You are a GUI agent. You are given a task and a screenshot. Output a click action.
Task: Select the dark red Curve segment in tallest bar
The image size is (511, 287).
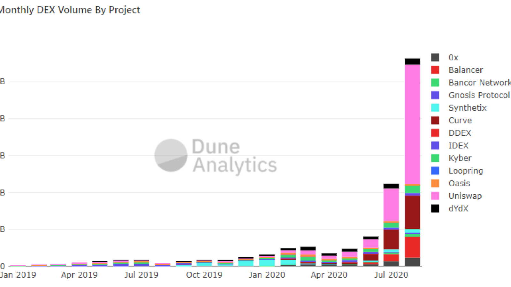(412, 212)
